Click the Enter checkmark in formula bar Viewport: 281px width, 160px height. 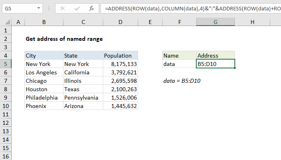point(77,8)
